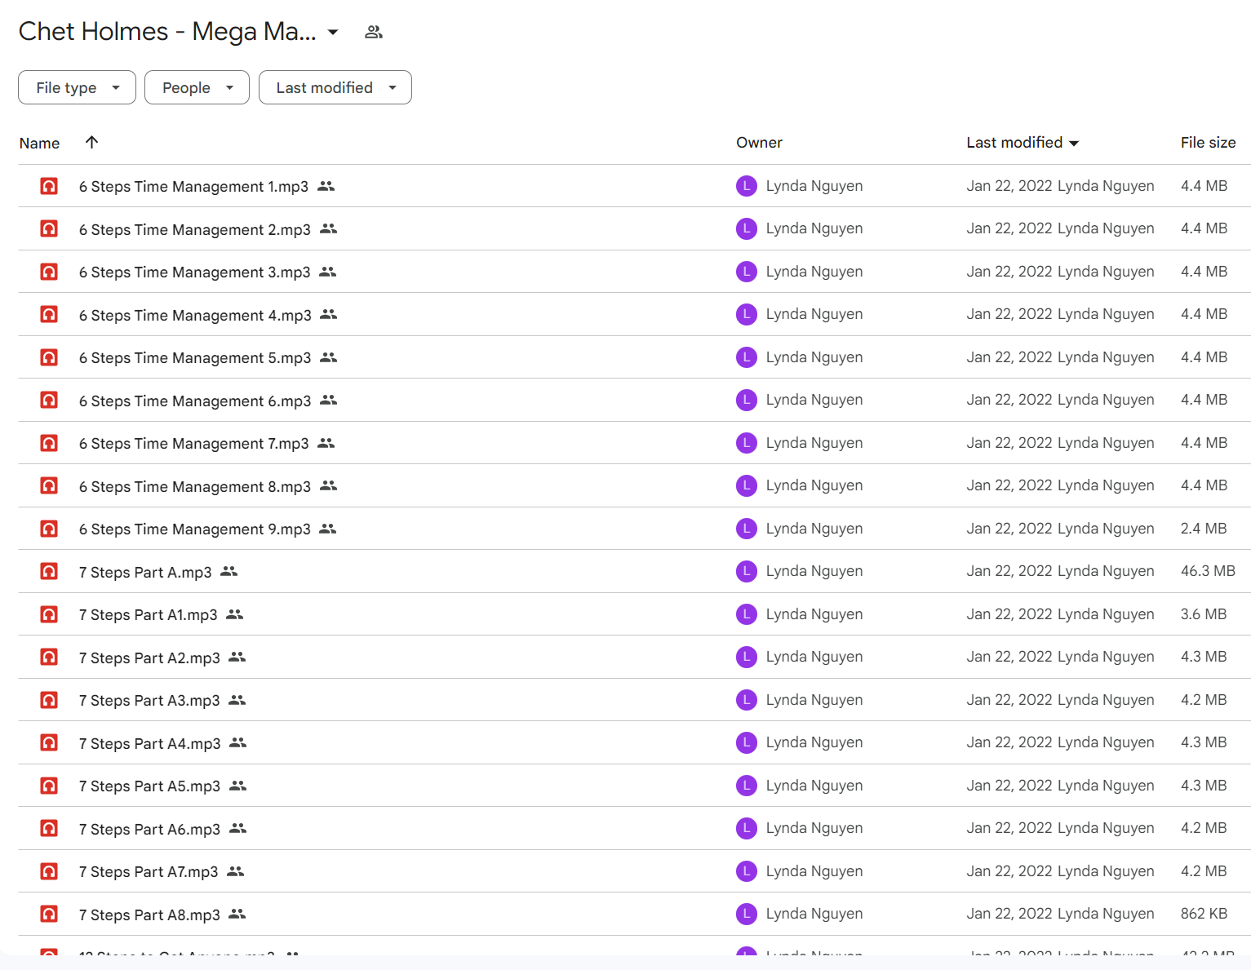The width and height of the screenshot is (1251, 970).
Task: Click the 3.6 MB file size value
Action: pyautogui.click(x=1204, y=614)
